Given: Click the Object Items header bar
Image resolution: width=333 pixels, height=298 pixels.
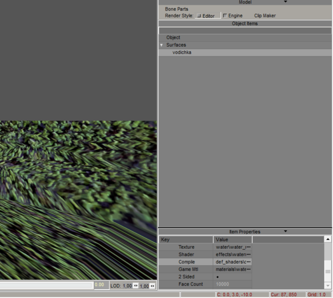Looking at the screenshot, I should pos(245,23).
